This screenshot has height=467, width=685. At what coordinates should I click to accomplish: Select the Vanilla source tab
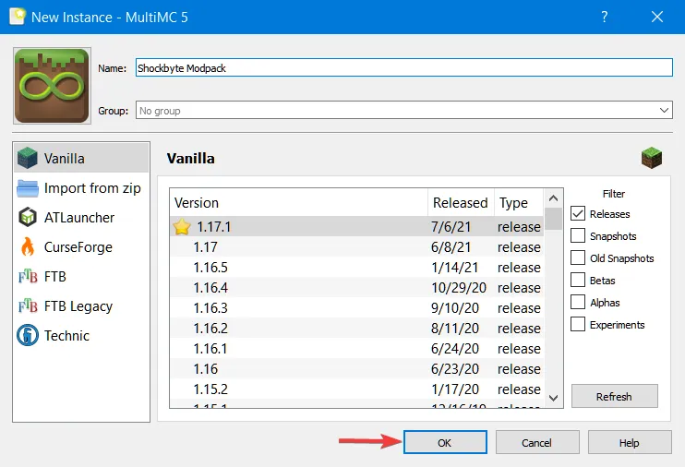pos(81,158)
